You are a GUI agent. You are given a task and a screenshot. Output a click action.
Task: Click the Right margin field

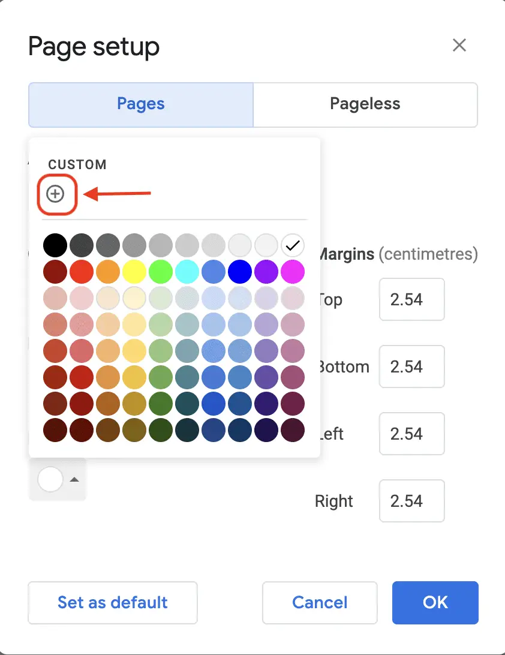pyautogui.click(x=411, y=501)
